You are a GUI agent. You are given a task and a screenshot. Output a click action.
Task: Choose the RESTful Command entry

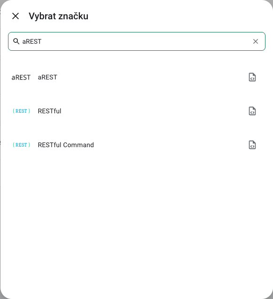click(137, 145)
